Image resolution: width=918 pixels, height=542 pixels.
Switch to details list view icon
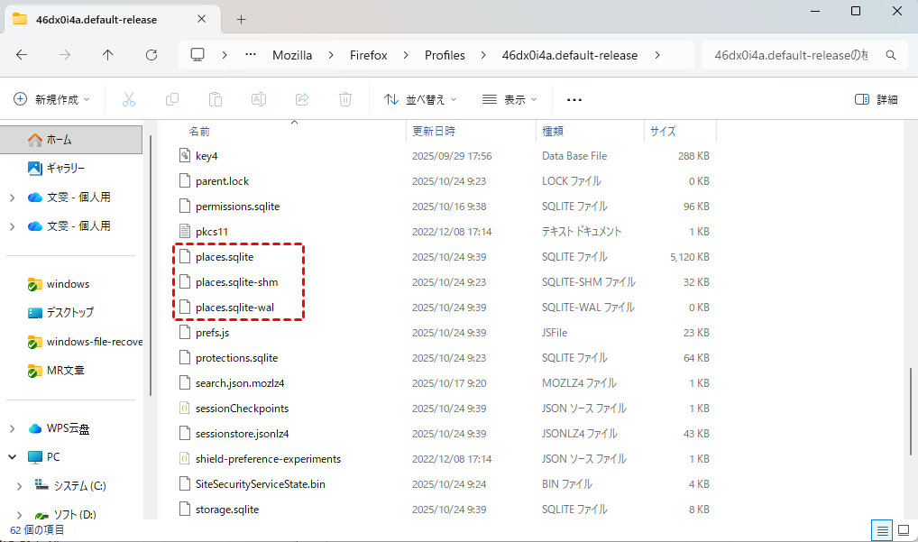883,529
